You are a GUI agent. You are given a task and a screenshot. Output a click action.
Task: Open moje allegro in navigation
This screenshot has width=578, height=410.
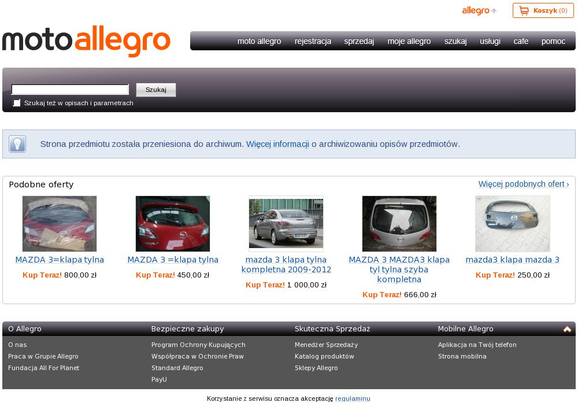pos(409,41)
